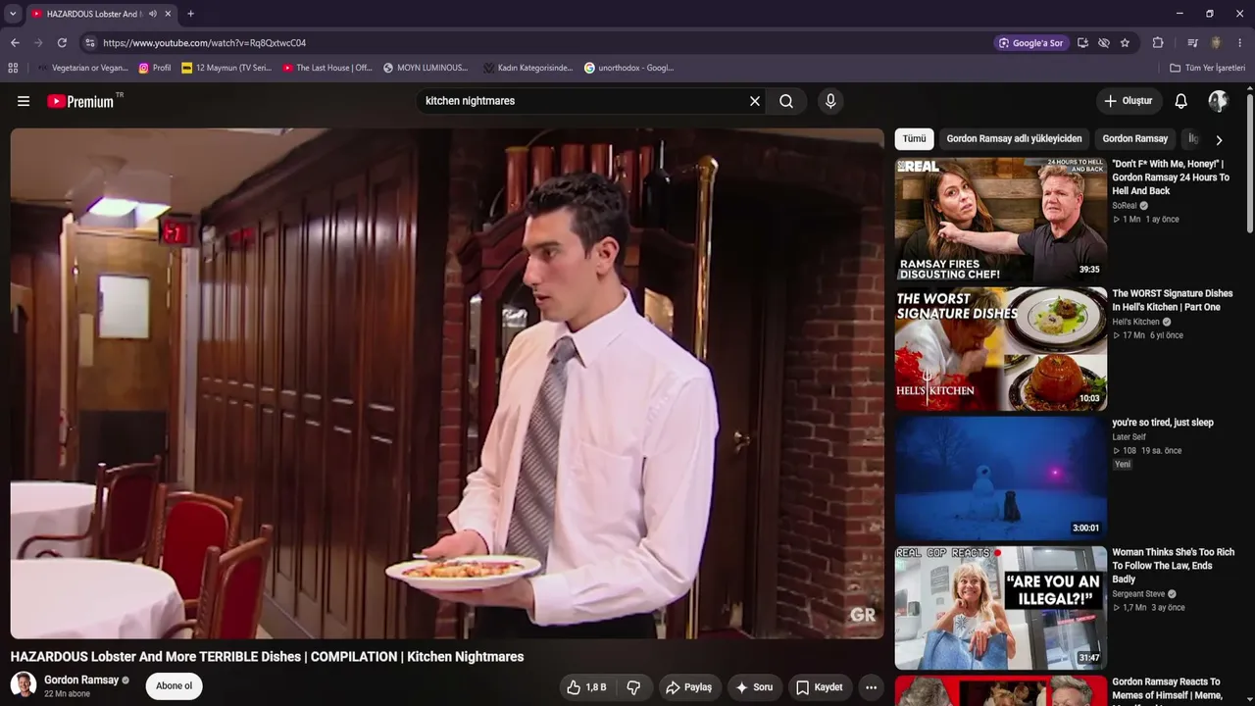Open the unorthodox Google bookmark
The image size is (1255, 706).
628,68
